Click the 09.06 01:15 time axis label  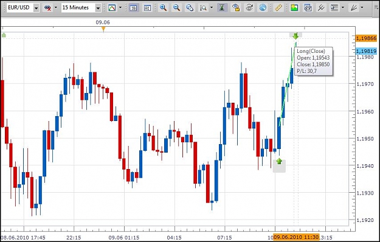click(x=124, y=238)
